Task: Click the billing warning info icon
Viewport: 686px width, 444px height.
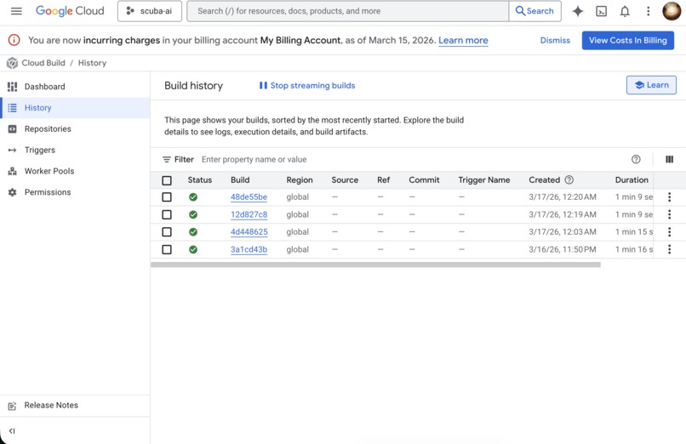Action: click(14, 40)
